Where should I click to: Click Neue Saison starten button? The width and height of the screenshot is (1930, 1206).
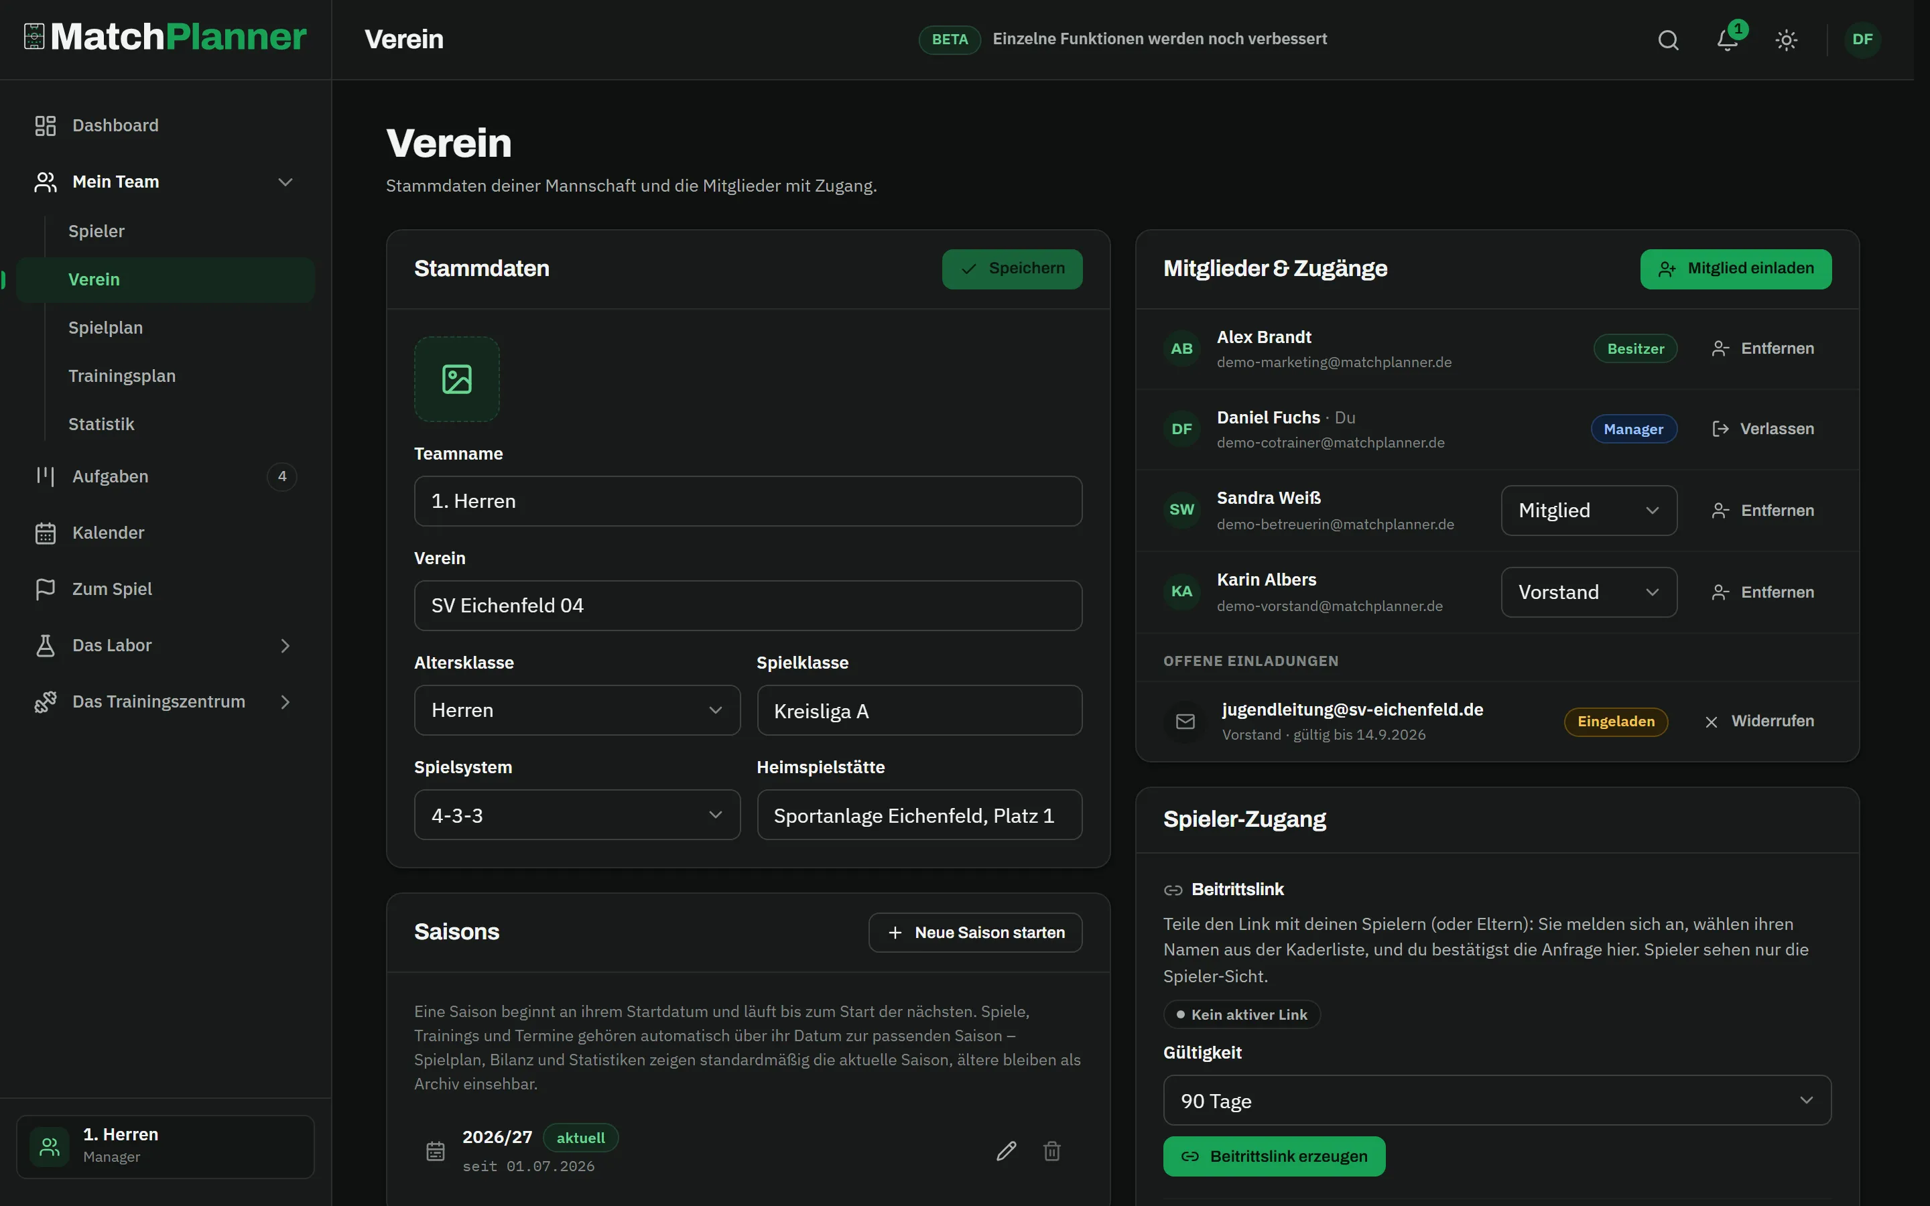(x=974, y=933)
